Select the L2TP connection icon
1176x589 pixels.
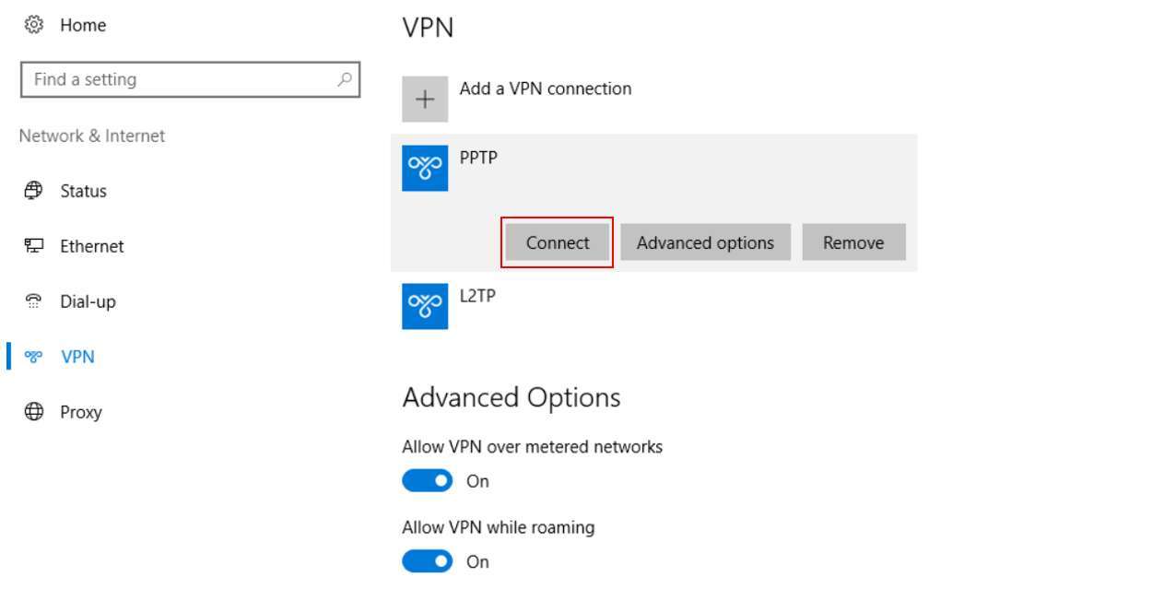[x=425, y=306]
